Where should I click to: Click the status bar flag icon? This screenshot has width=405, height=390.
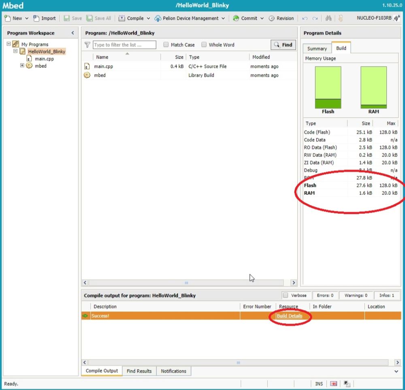pyautogui.click(x=333, y=384)
